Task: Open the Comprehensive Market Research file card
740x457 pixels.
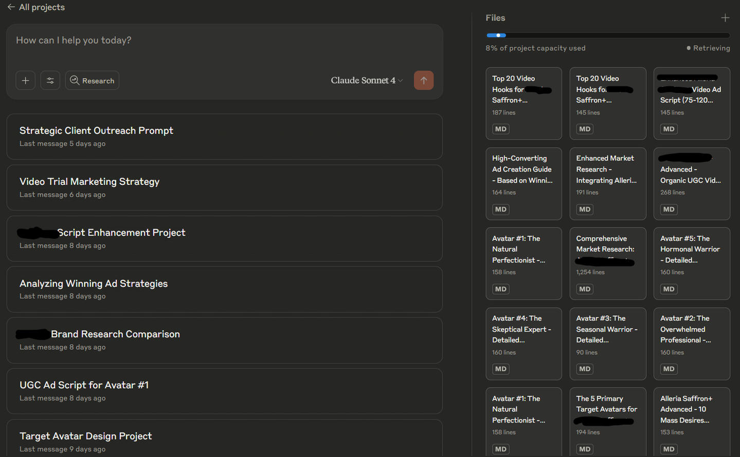Action: click(x=607, y=255)
